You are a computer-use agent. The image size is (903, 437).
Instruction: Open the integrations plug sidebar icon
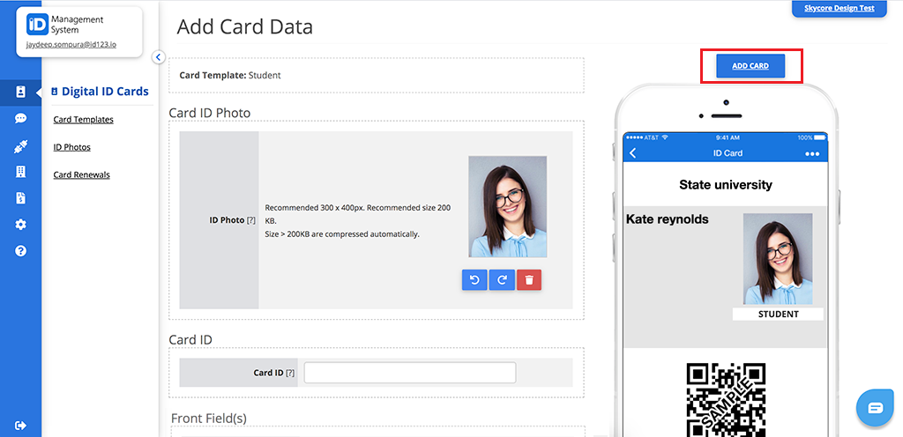click(21, 147)
